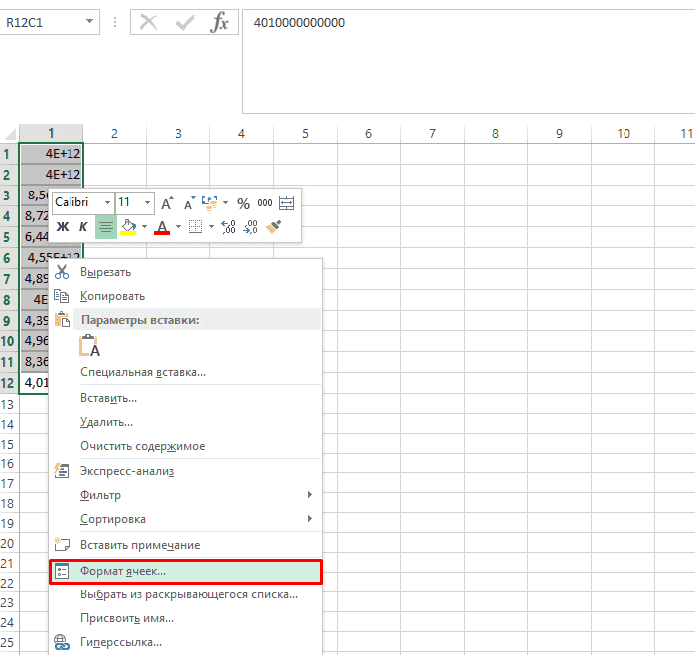This screenshot has width=695, height=655.
Task: Click the paste keep text only icon
Action: point(89,346)
